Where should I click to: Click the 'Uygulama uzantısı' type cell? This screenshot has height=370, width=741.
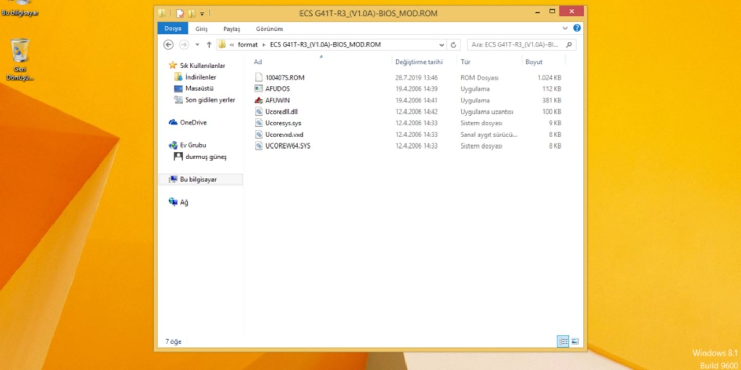point(486,112)
